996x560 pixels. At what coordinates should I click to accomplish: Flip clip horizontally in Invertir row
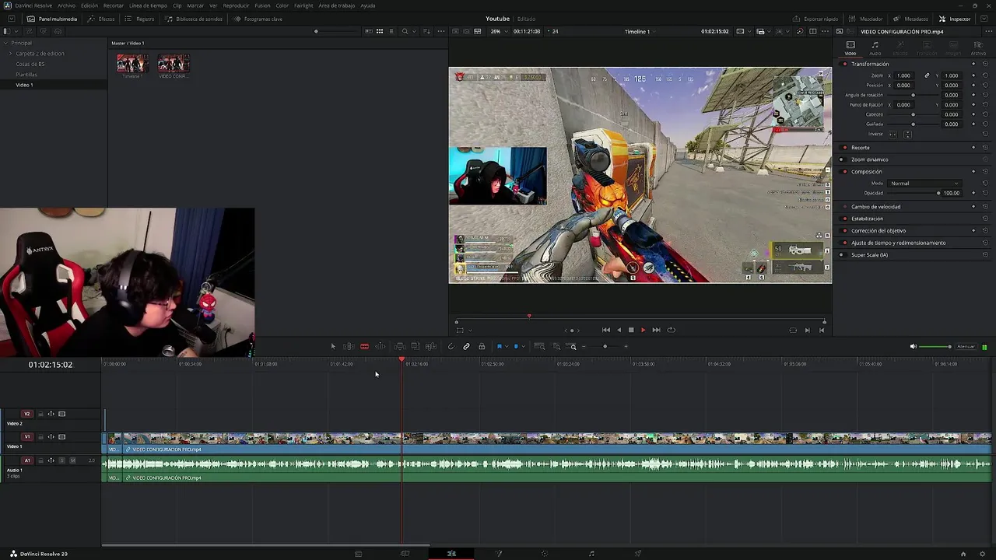pos(893,134)
